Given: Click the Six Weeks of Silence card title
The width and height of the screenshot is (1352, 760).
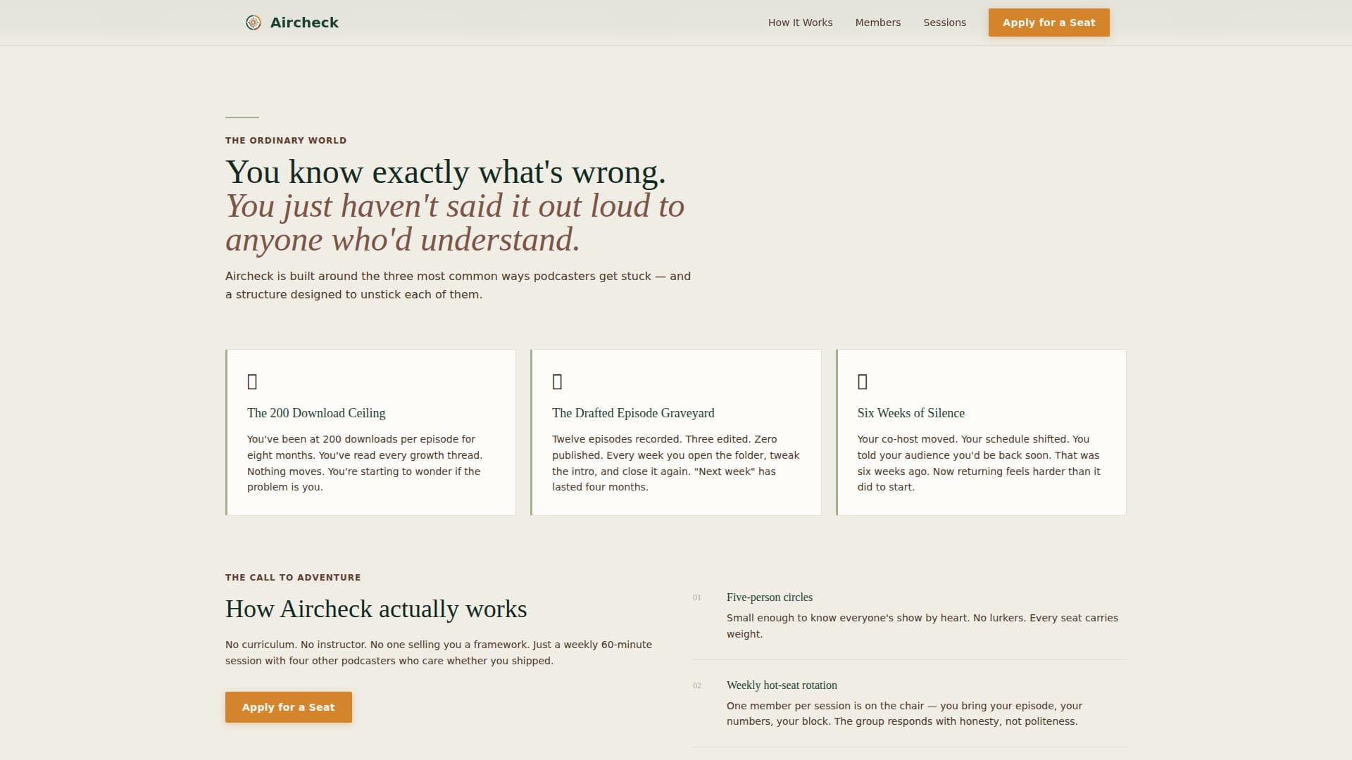Looking at the screenshot, I should click(x=910, y=413).
